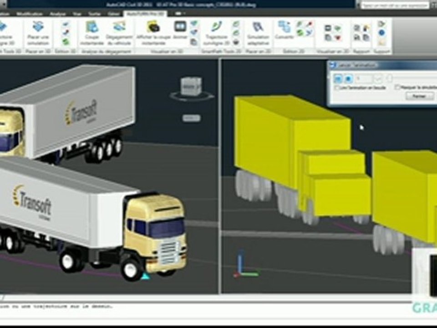Click the Analyse du dégagement panel title
Screen dimensions: 437x328
click(106, 51)
